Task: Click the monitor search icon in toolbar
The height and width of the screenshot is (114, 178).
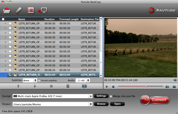Action: click(x=43, y=10)
